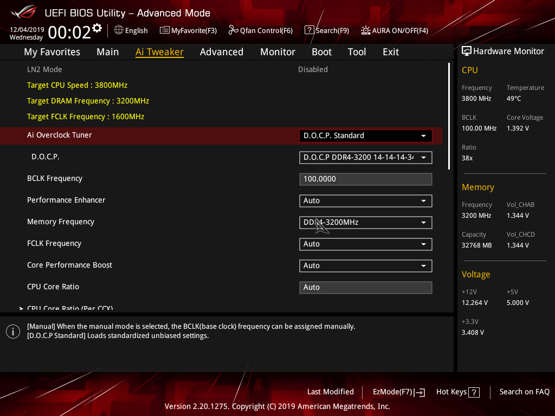
Task: Click BCLK Frequency input field
Action: pyautogui.click(x=366, y=179)
